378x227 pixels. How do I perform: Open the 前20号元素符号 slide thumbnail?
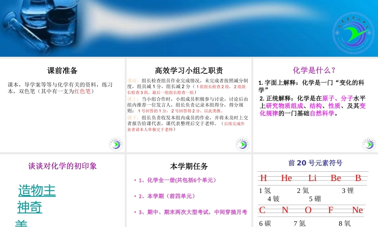316,191
